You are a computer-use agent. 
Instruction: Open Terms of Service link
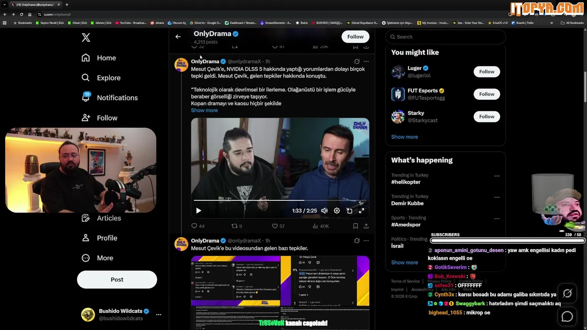coord(405,281)
